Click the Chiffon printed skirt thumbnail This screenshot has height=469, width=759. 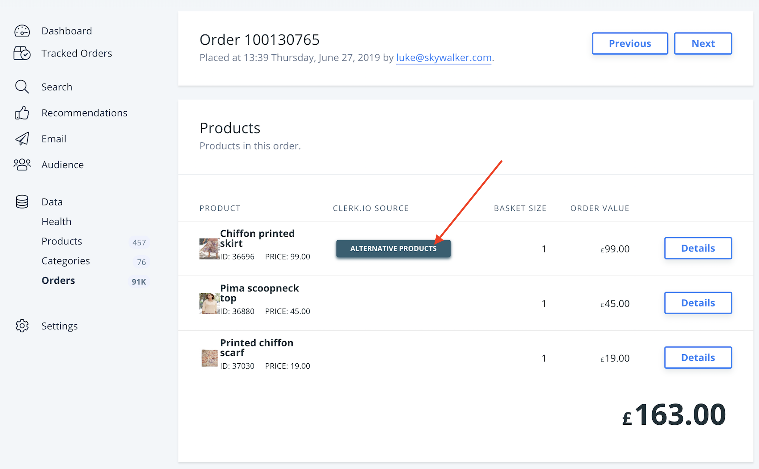tap(209, 249)
